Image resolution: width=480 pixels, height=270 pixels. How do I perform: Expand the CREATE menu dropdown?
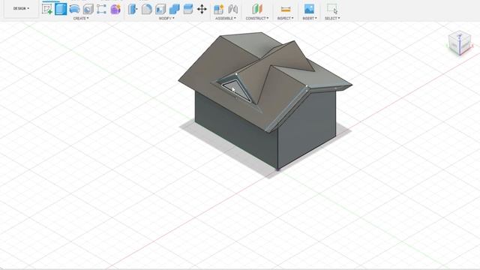(81, 18)
